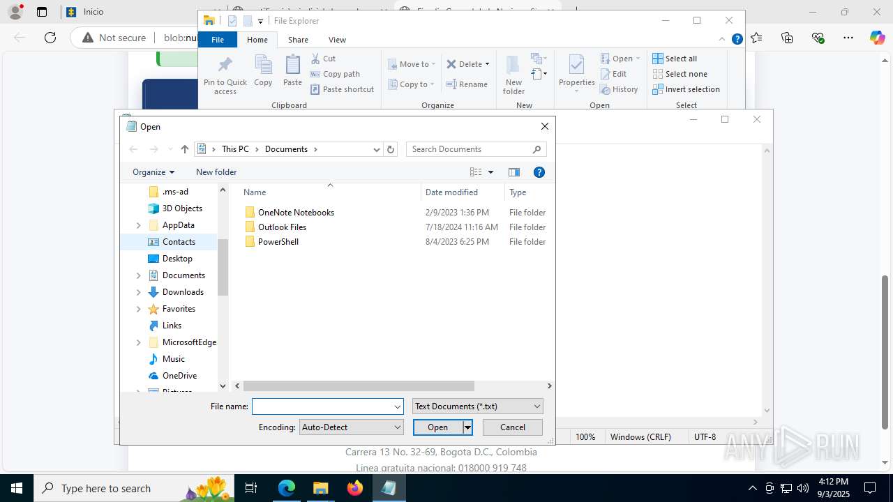The image size is (893, 502).
Task: Click the Windows Start button
Action: click(16, 488)
